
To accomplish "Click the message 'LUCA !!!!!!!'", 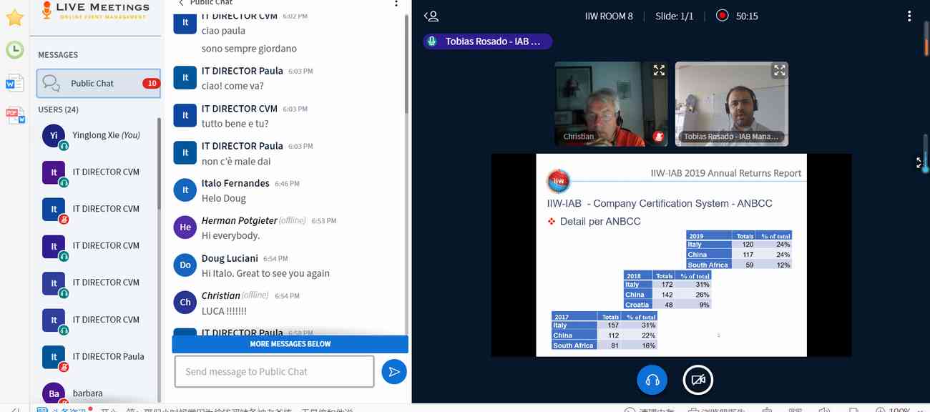I will (224, 311).
